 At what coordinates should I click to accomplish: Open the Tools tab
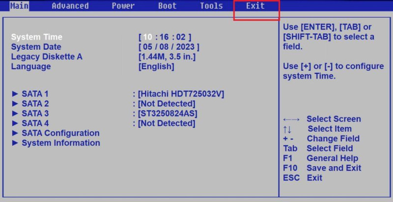click(x=211, y=6)
